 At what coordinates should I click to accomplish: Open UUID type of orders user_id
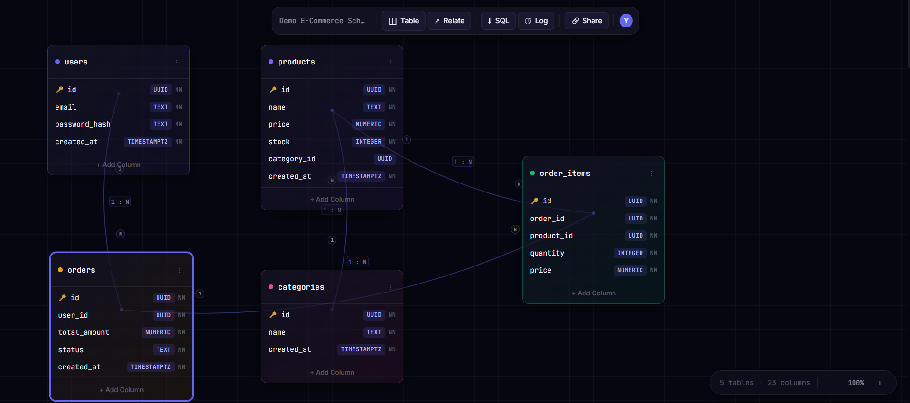pyautogui.click(x=164, y=315)
